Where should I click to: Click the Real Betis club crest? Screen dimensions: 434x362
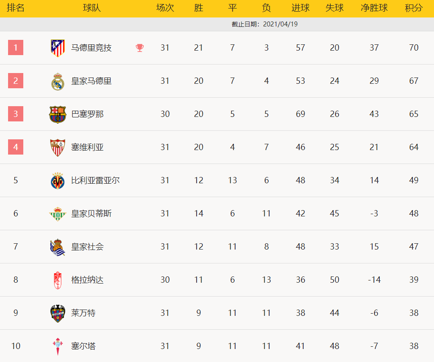pos(57,214)
